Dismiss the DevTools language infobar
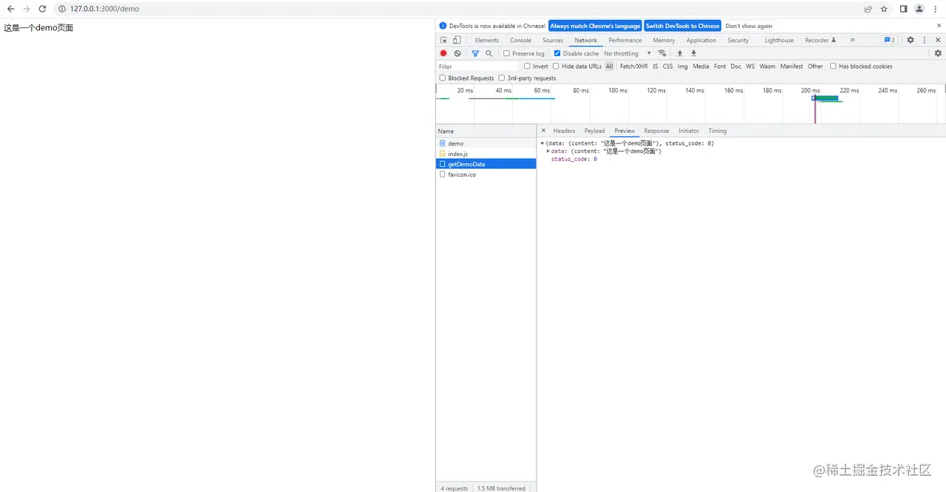Screen dimensions: 946x492 (938, 26)
